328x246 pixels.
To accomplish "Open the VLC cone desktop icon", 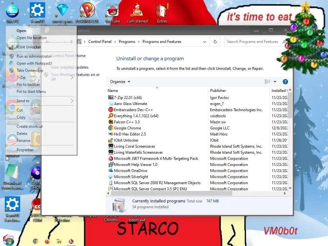I will pyautogui.click(x=137, y=12).
